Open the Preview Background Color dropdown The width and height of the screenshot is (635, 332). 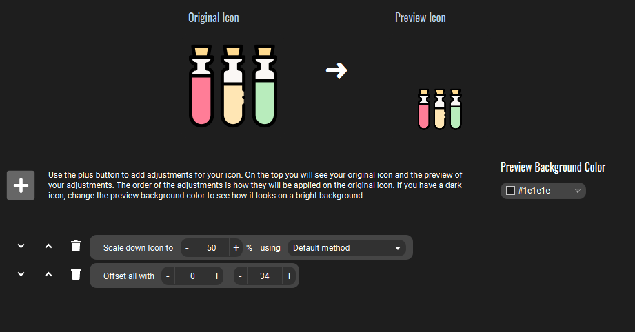pyautogui.click(x=543, y=191)
